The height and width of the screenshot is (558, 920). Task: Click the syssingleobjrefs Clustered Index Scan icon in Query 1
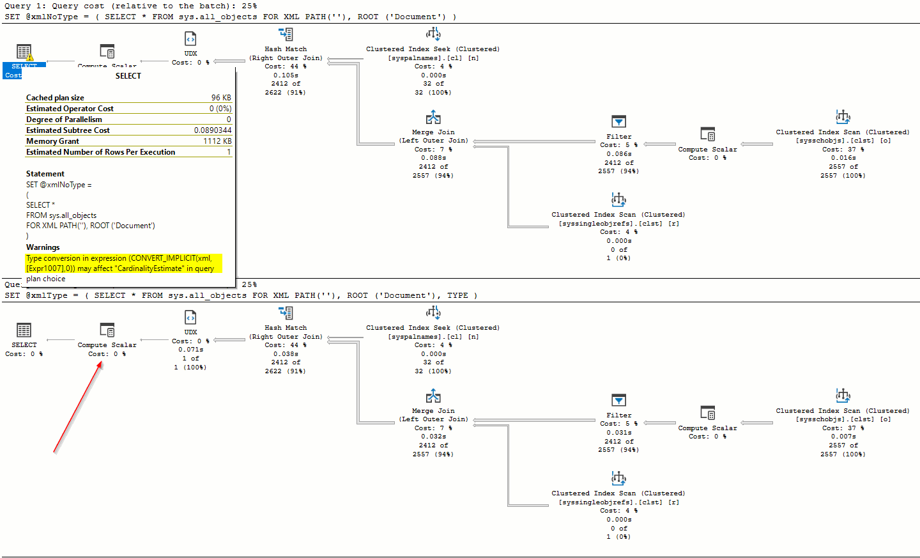618,200
